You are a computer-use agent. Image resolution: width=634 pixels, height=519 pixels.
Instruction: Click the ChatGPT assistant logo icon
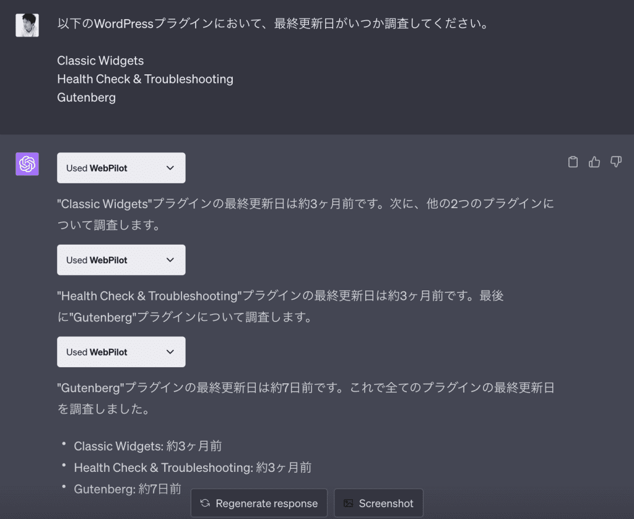click(27, 164)
